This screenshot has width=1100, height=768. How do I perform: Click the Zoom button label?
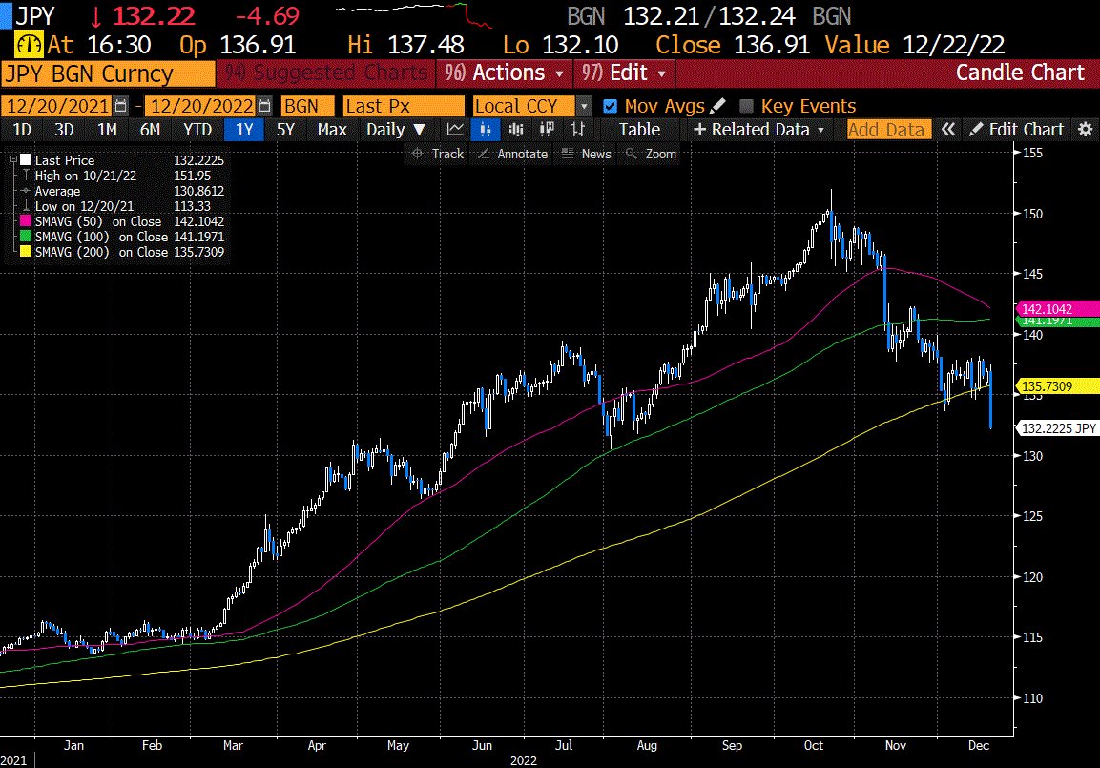point(661,154)
